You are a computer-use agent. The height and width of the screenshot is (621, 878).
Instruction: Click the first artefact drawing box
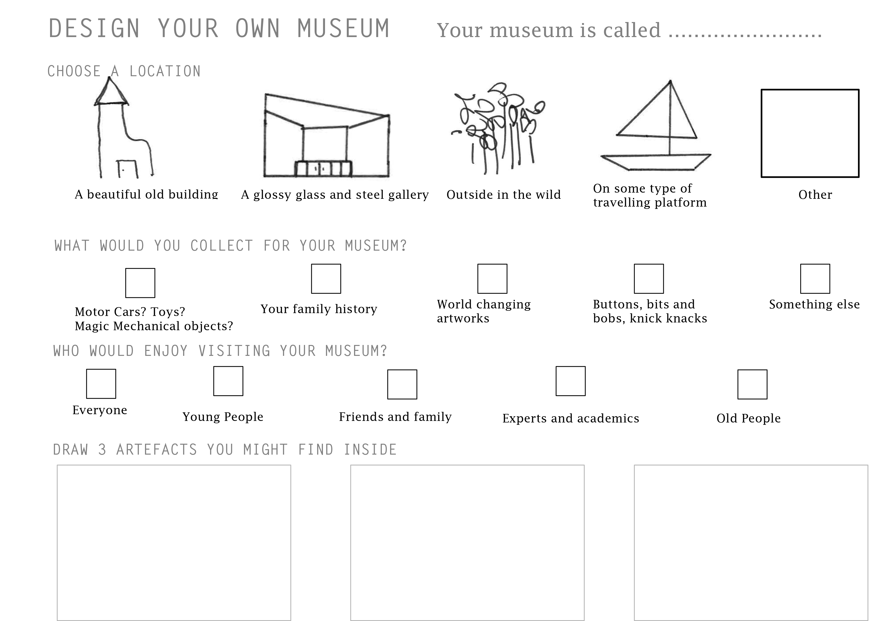174,543
